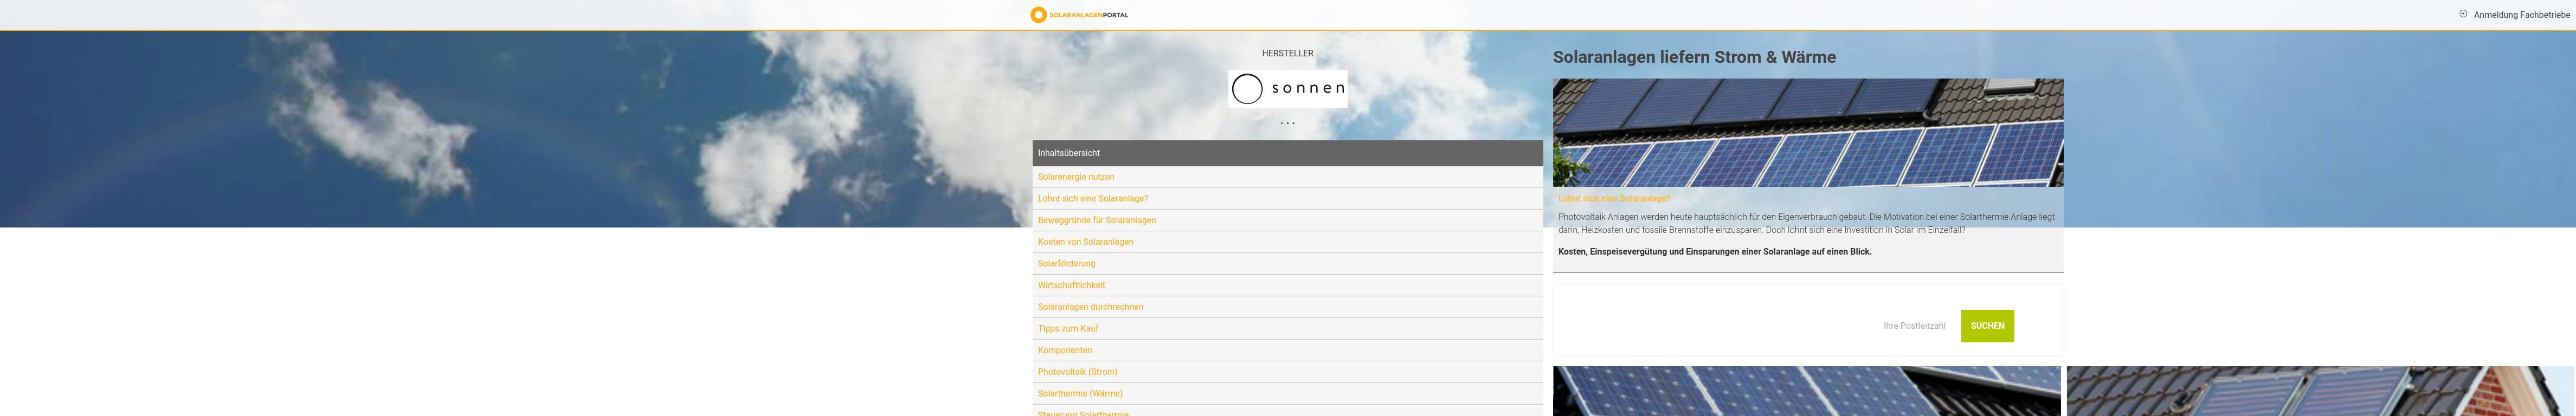The width and height of the screenshot is (2576, 416).
Task: Select Kosten von Solaranlagen entry
Action: pyautogui.click(x=1085, y=242)
